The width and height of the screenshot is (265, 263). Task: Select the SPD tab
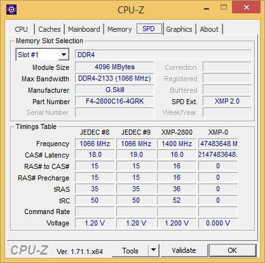[149, 29]
